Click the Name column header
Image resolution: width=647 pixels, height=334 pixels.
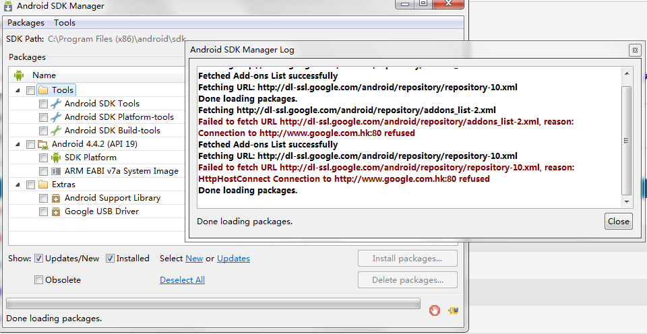[x=97, y=75]
